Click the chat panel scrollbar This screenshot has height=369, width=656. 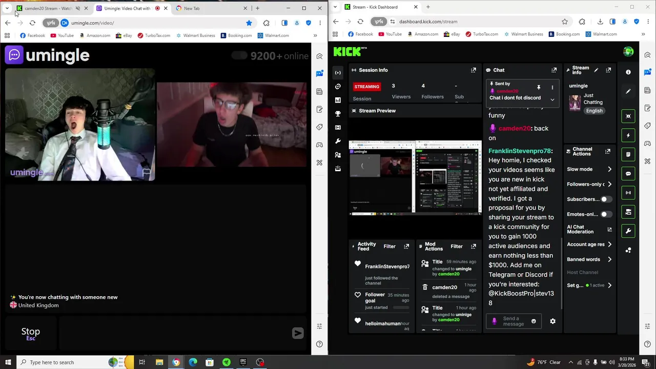pos(563,274)
